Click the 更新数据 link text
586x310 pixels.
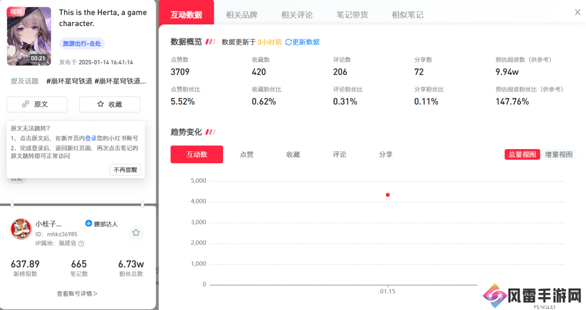305,42
